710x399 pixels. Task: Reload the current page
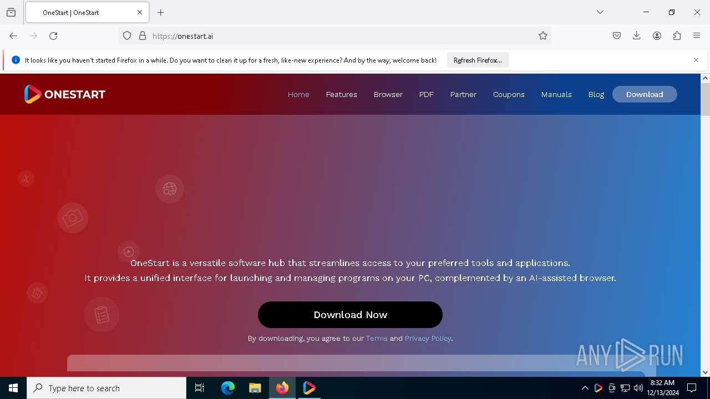point(53,35)
